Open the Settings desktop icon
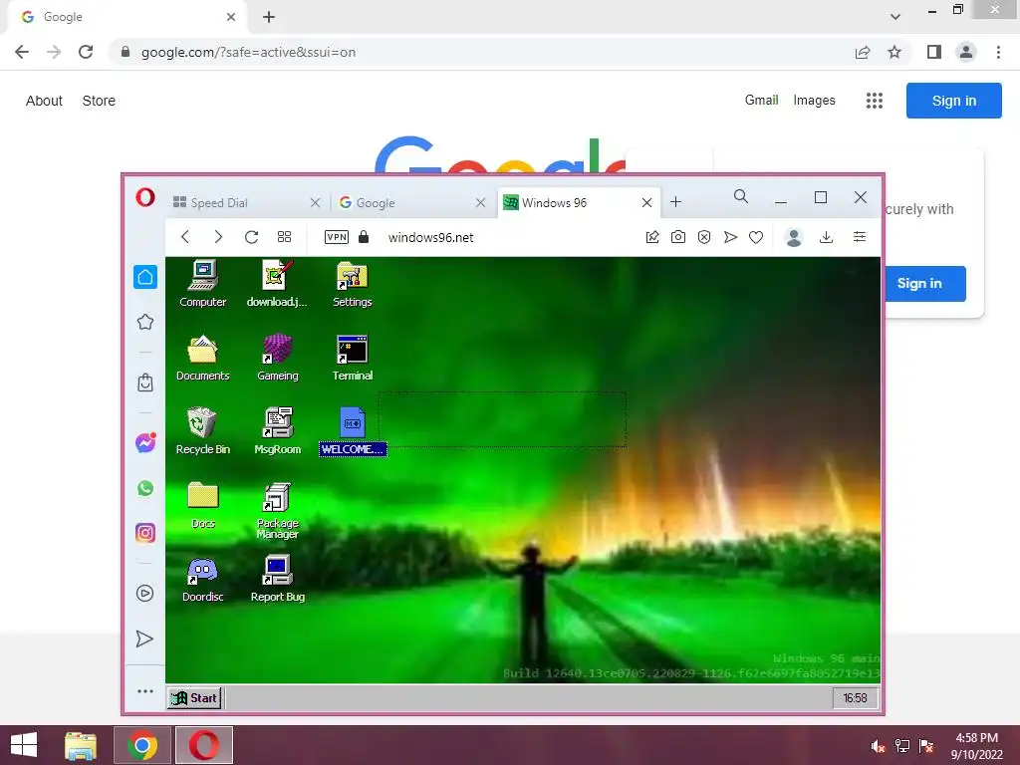The height and width of the screenshot is (765, 1020). click(352, 283)
